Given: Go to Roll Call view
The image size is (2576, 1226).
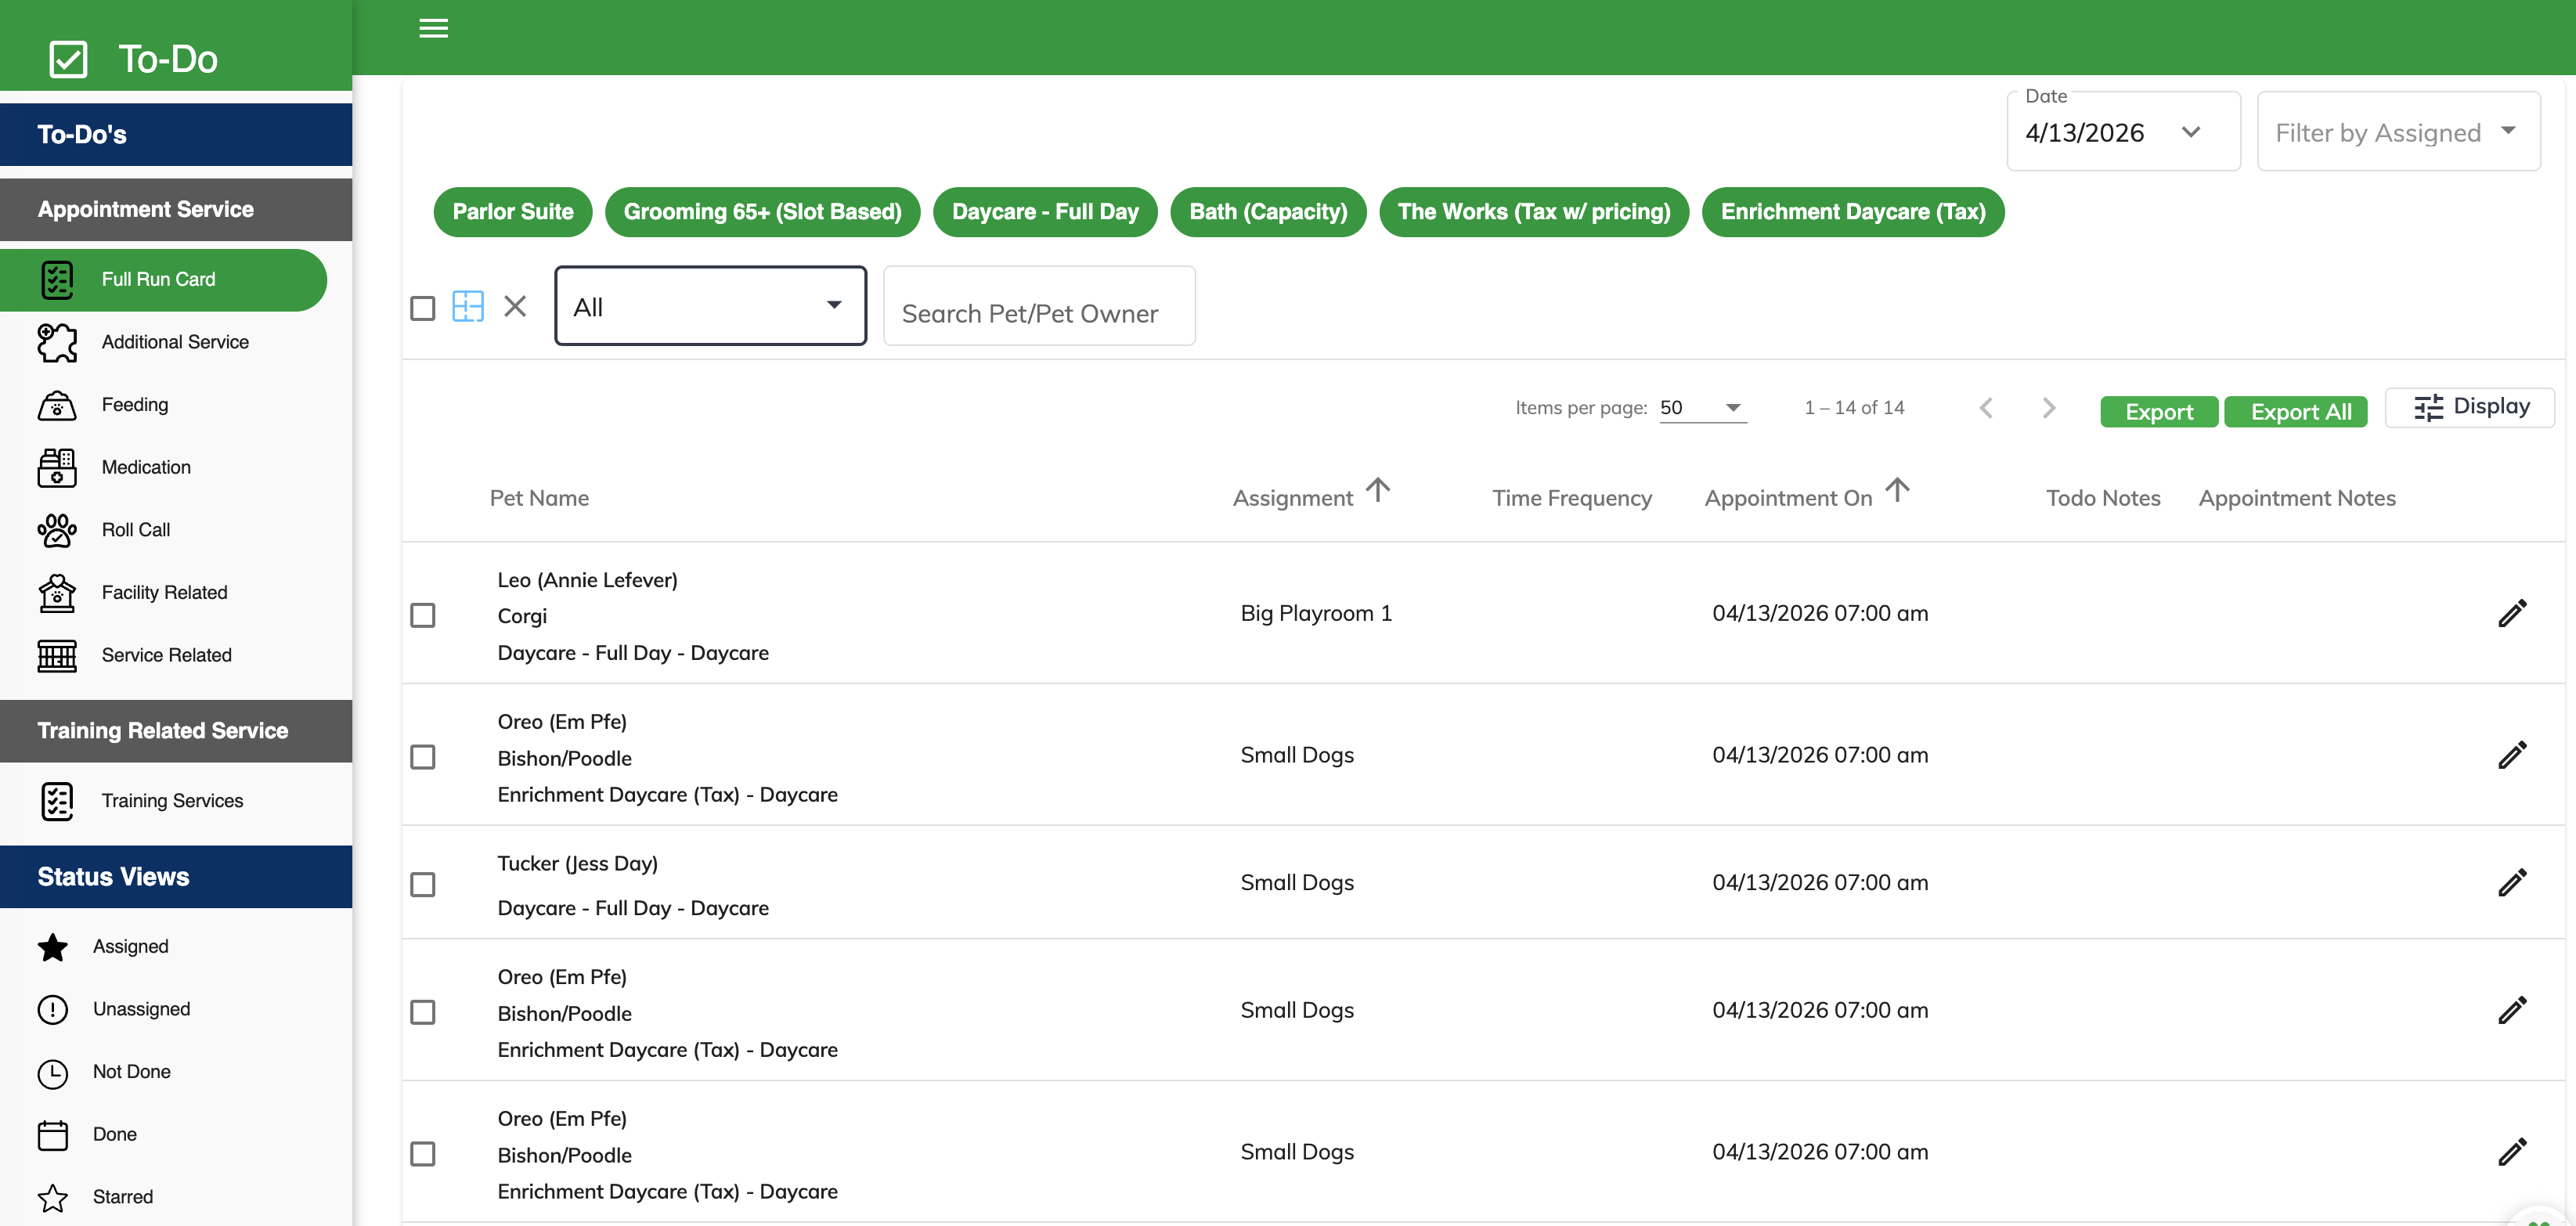Looking at the screenshot, I should (135, 530).
